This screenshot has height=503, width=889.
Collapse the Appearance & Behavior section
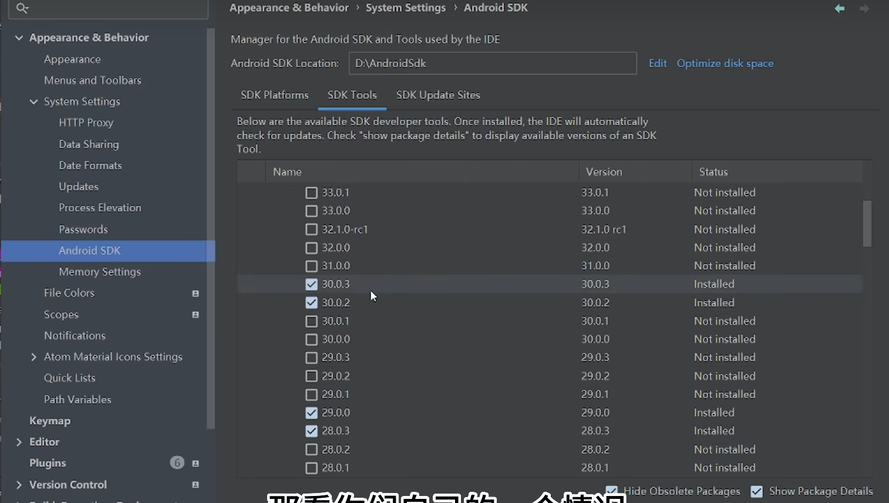pos(19,38)
